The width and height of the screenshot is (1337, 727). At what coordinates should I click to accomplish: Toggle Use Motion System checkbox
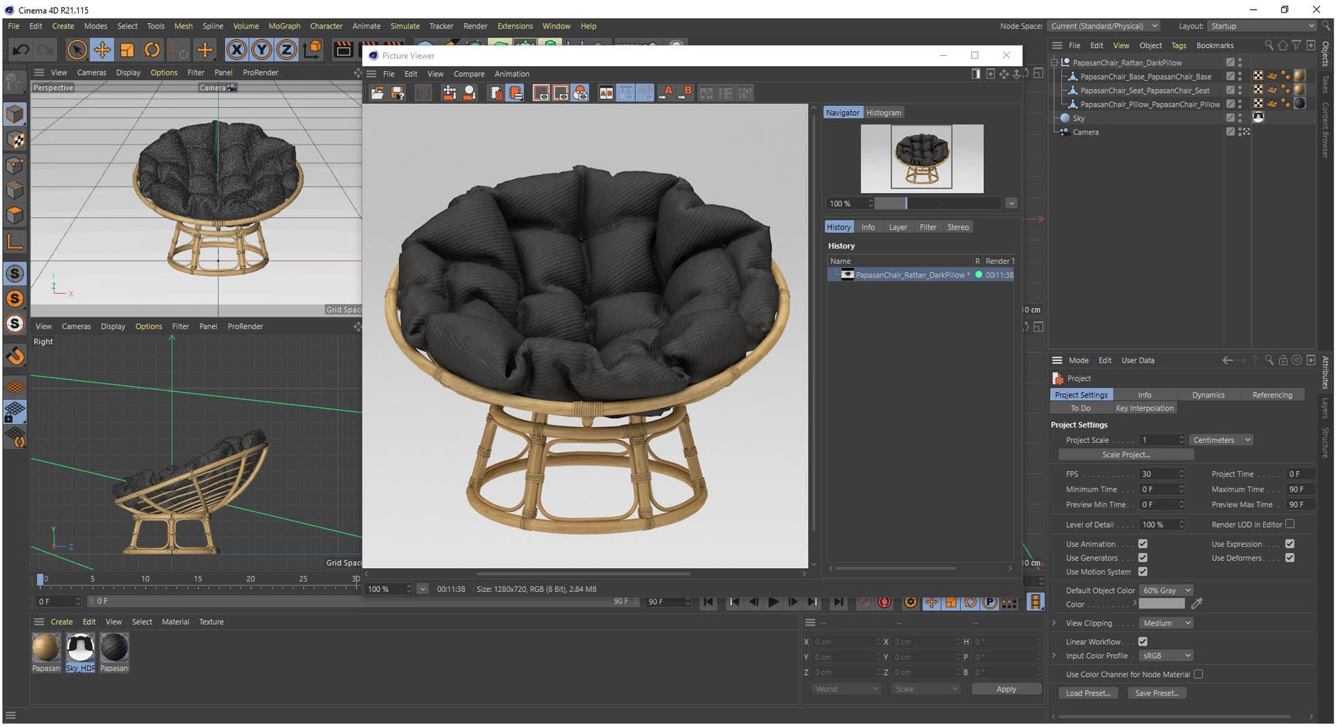pyautogui.click(x=1143, y=572)
